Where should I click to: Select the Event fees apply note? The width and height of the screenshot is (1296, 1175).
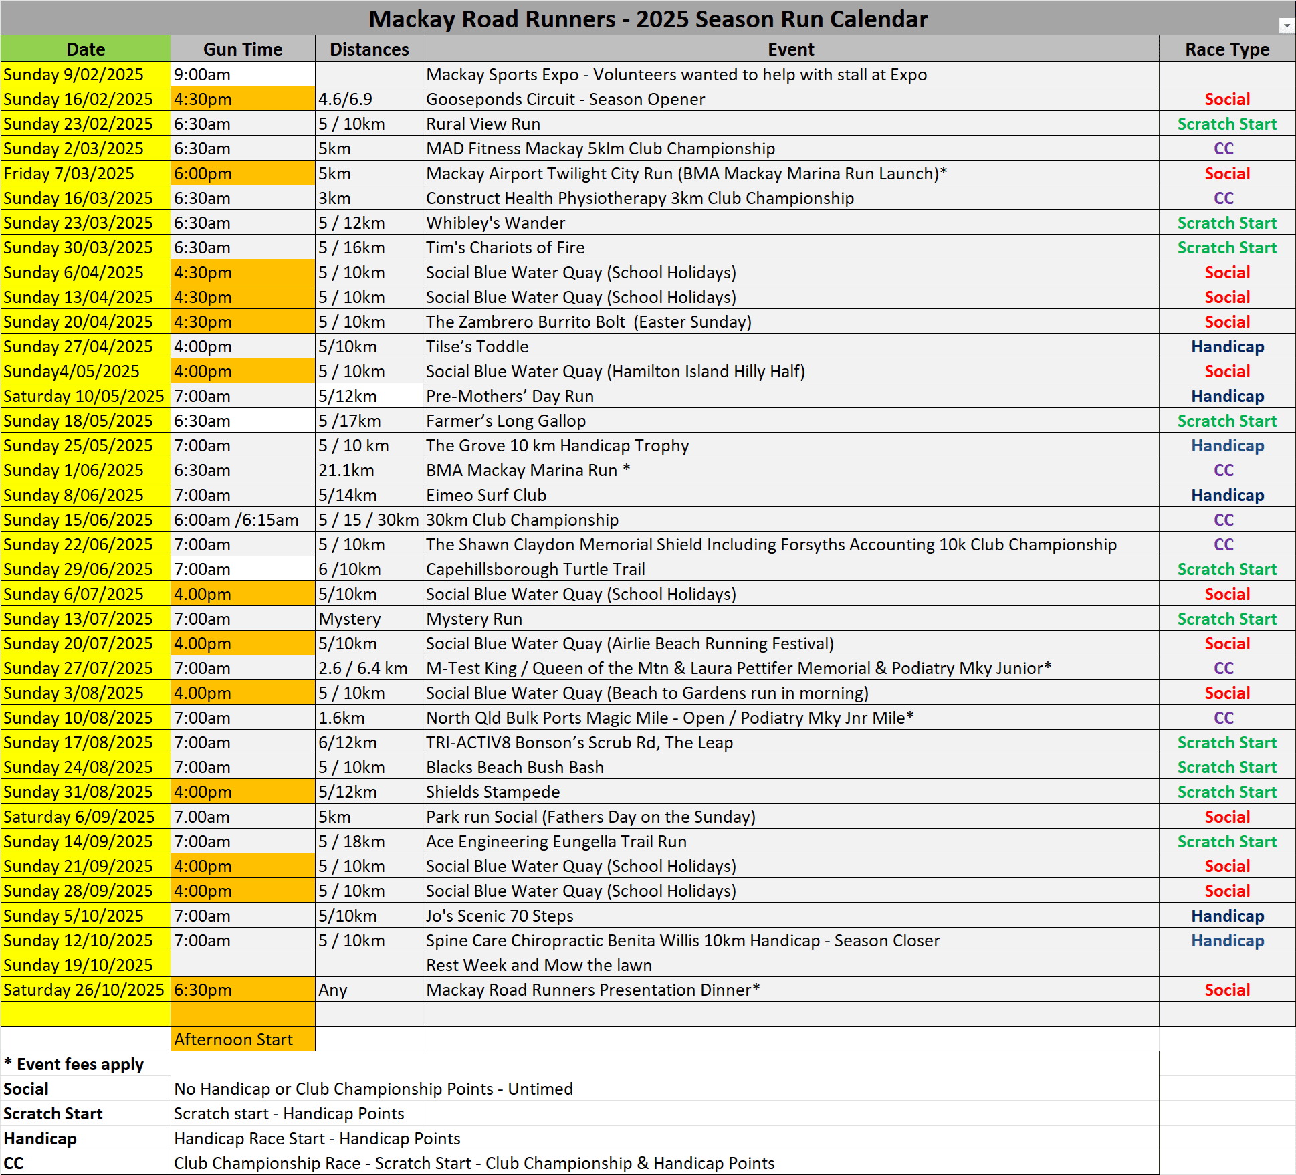click(x=74, y=1064)
